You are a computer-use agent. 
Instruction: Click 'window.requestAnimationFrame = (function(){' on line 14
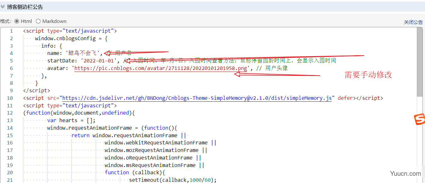pyautogui.click(x=112, y=128)
